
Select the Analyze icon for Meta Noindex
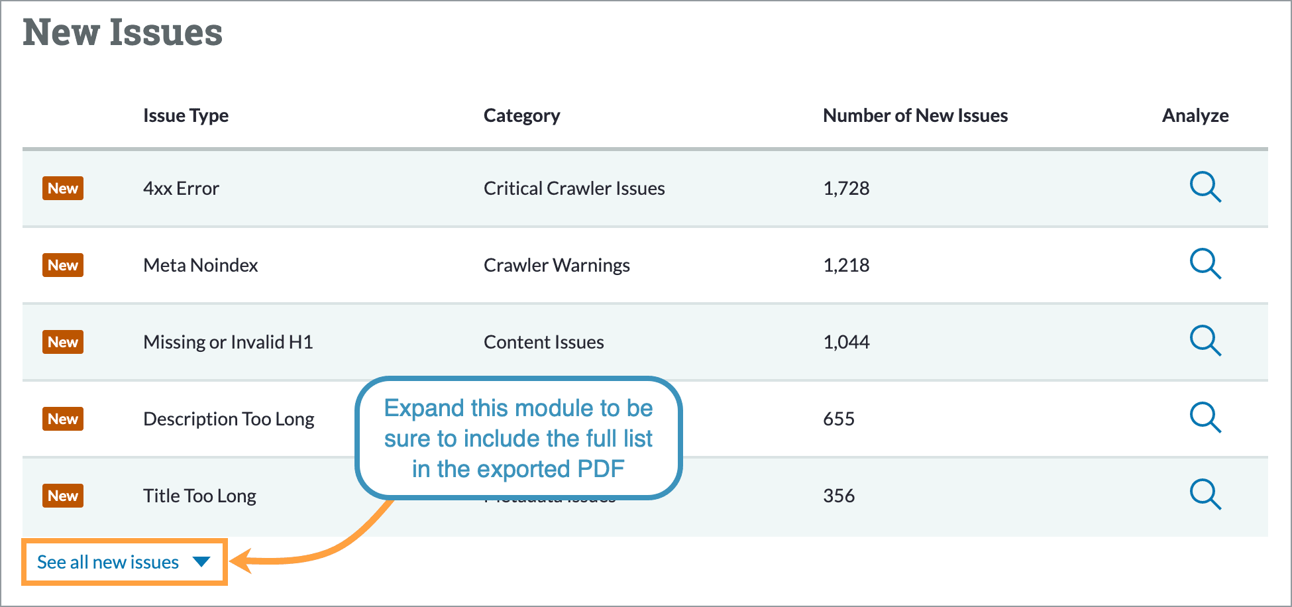click(x=1206, y=264)
